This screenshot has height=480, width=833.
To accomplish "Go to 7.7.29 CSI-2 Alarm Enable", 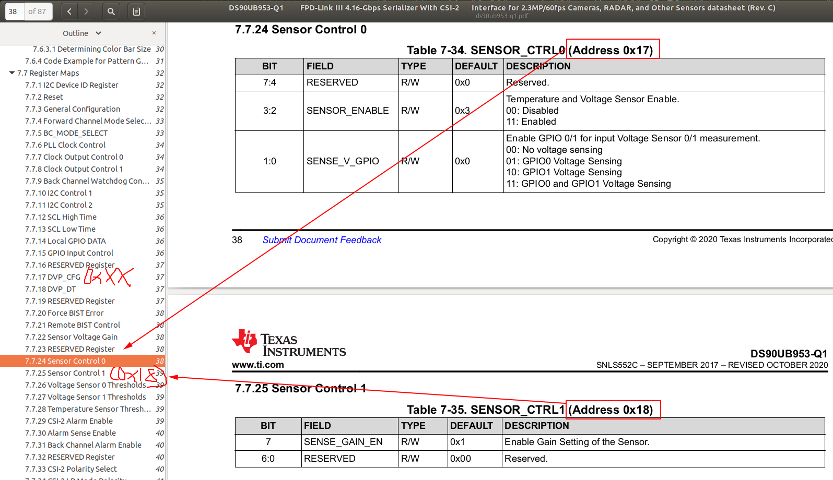I will coord(69,421).
